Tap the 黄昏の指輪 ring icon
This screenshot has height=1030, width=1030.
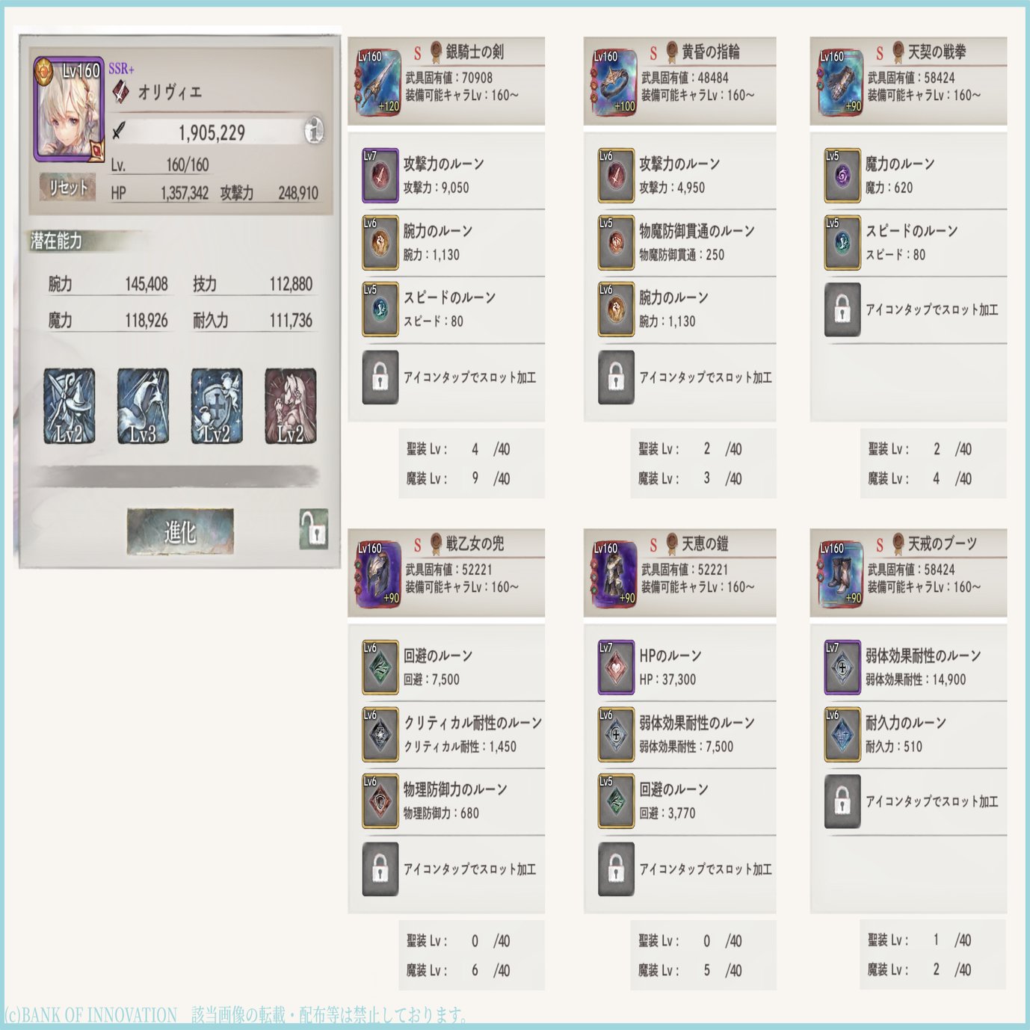tap(614, 82)
